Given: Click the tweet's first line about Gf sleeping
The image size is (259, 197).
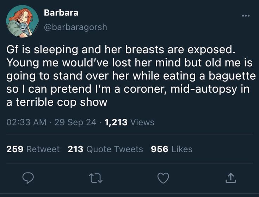Looking at the screenshot, I should tap(121, 50).
